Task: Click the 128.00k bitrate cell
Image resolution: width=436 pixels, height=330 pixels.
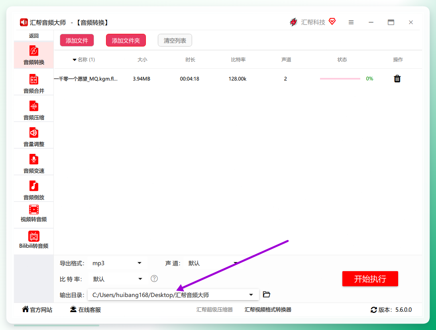Action: click(x=238, y=79)
